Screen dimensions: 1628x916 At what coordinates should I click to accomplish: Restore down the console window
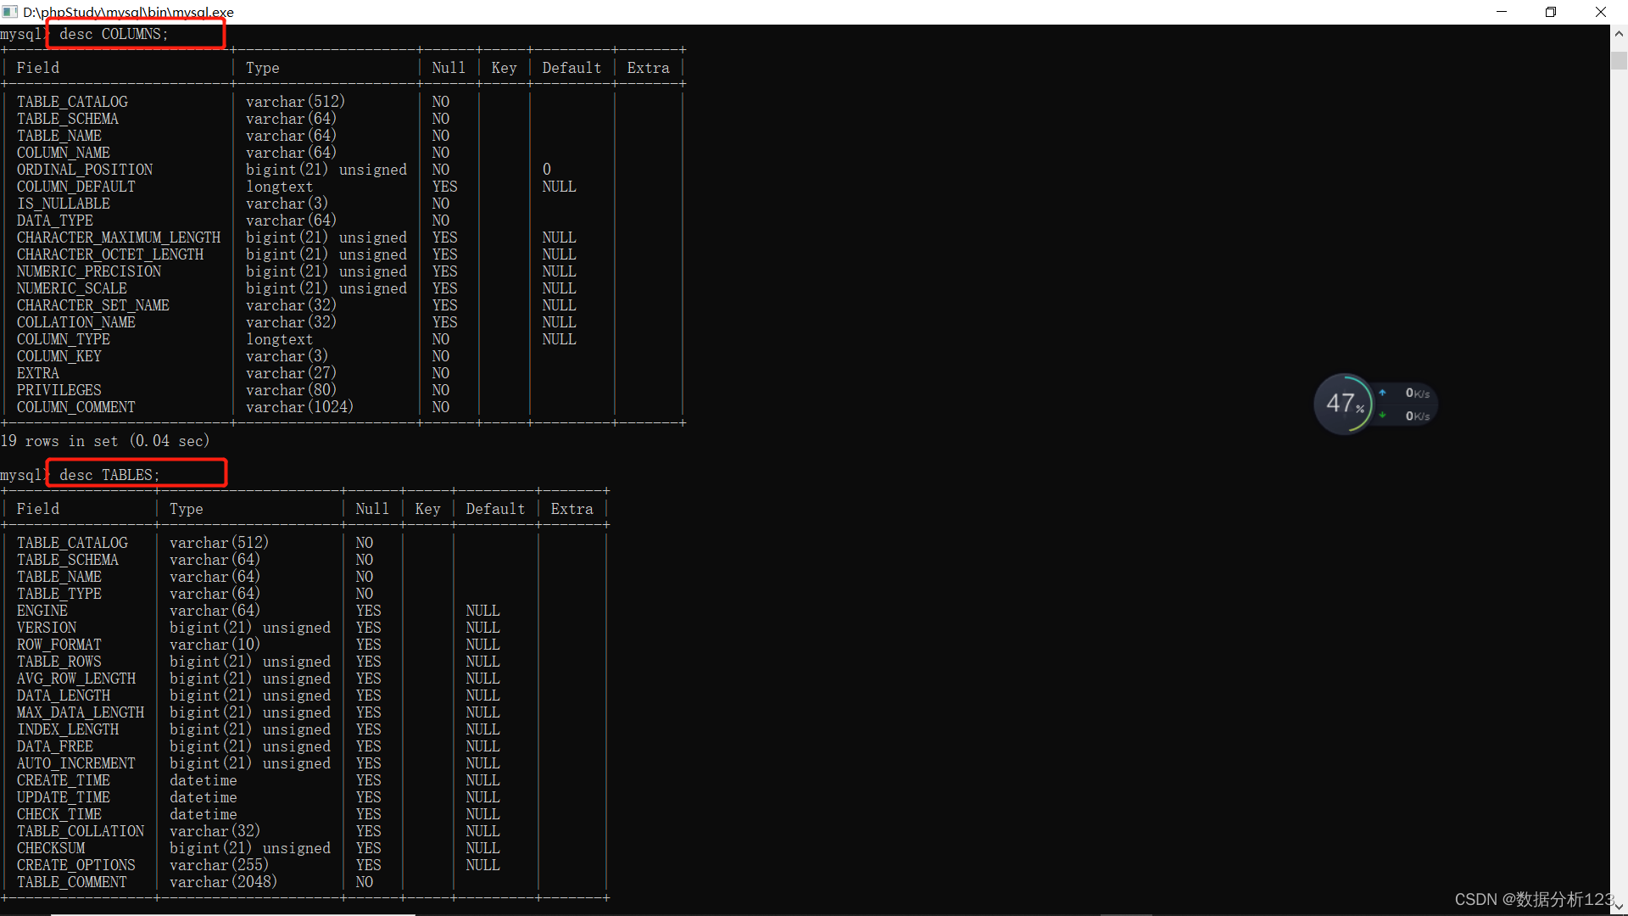1551,12
